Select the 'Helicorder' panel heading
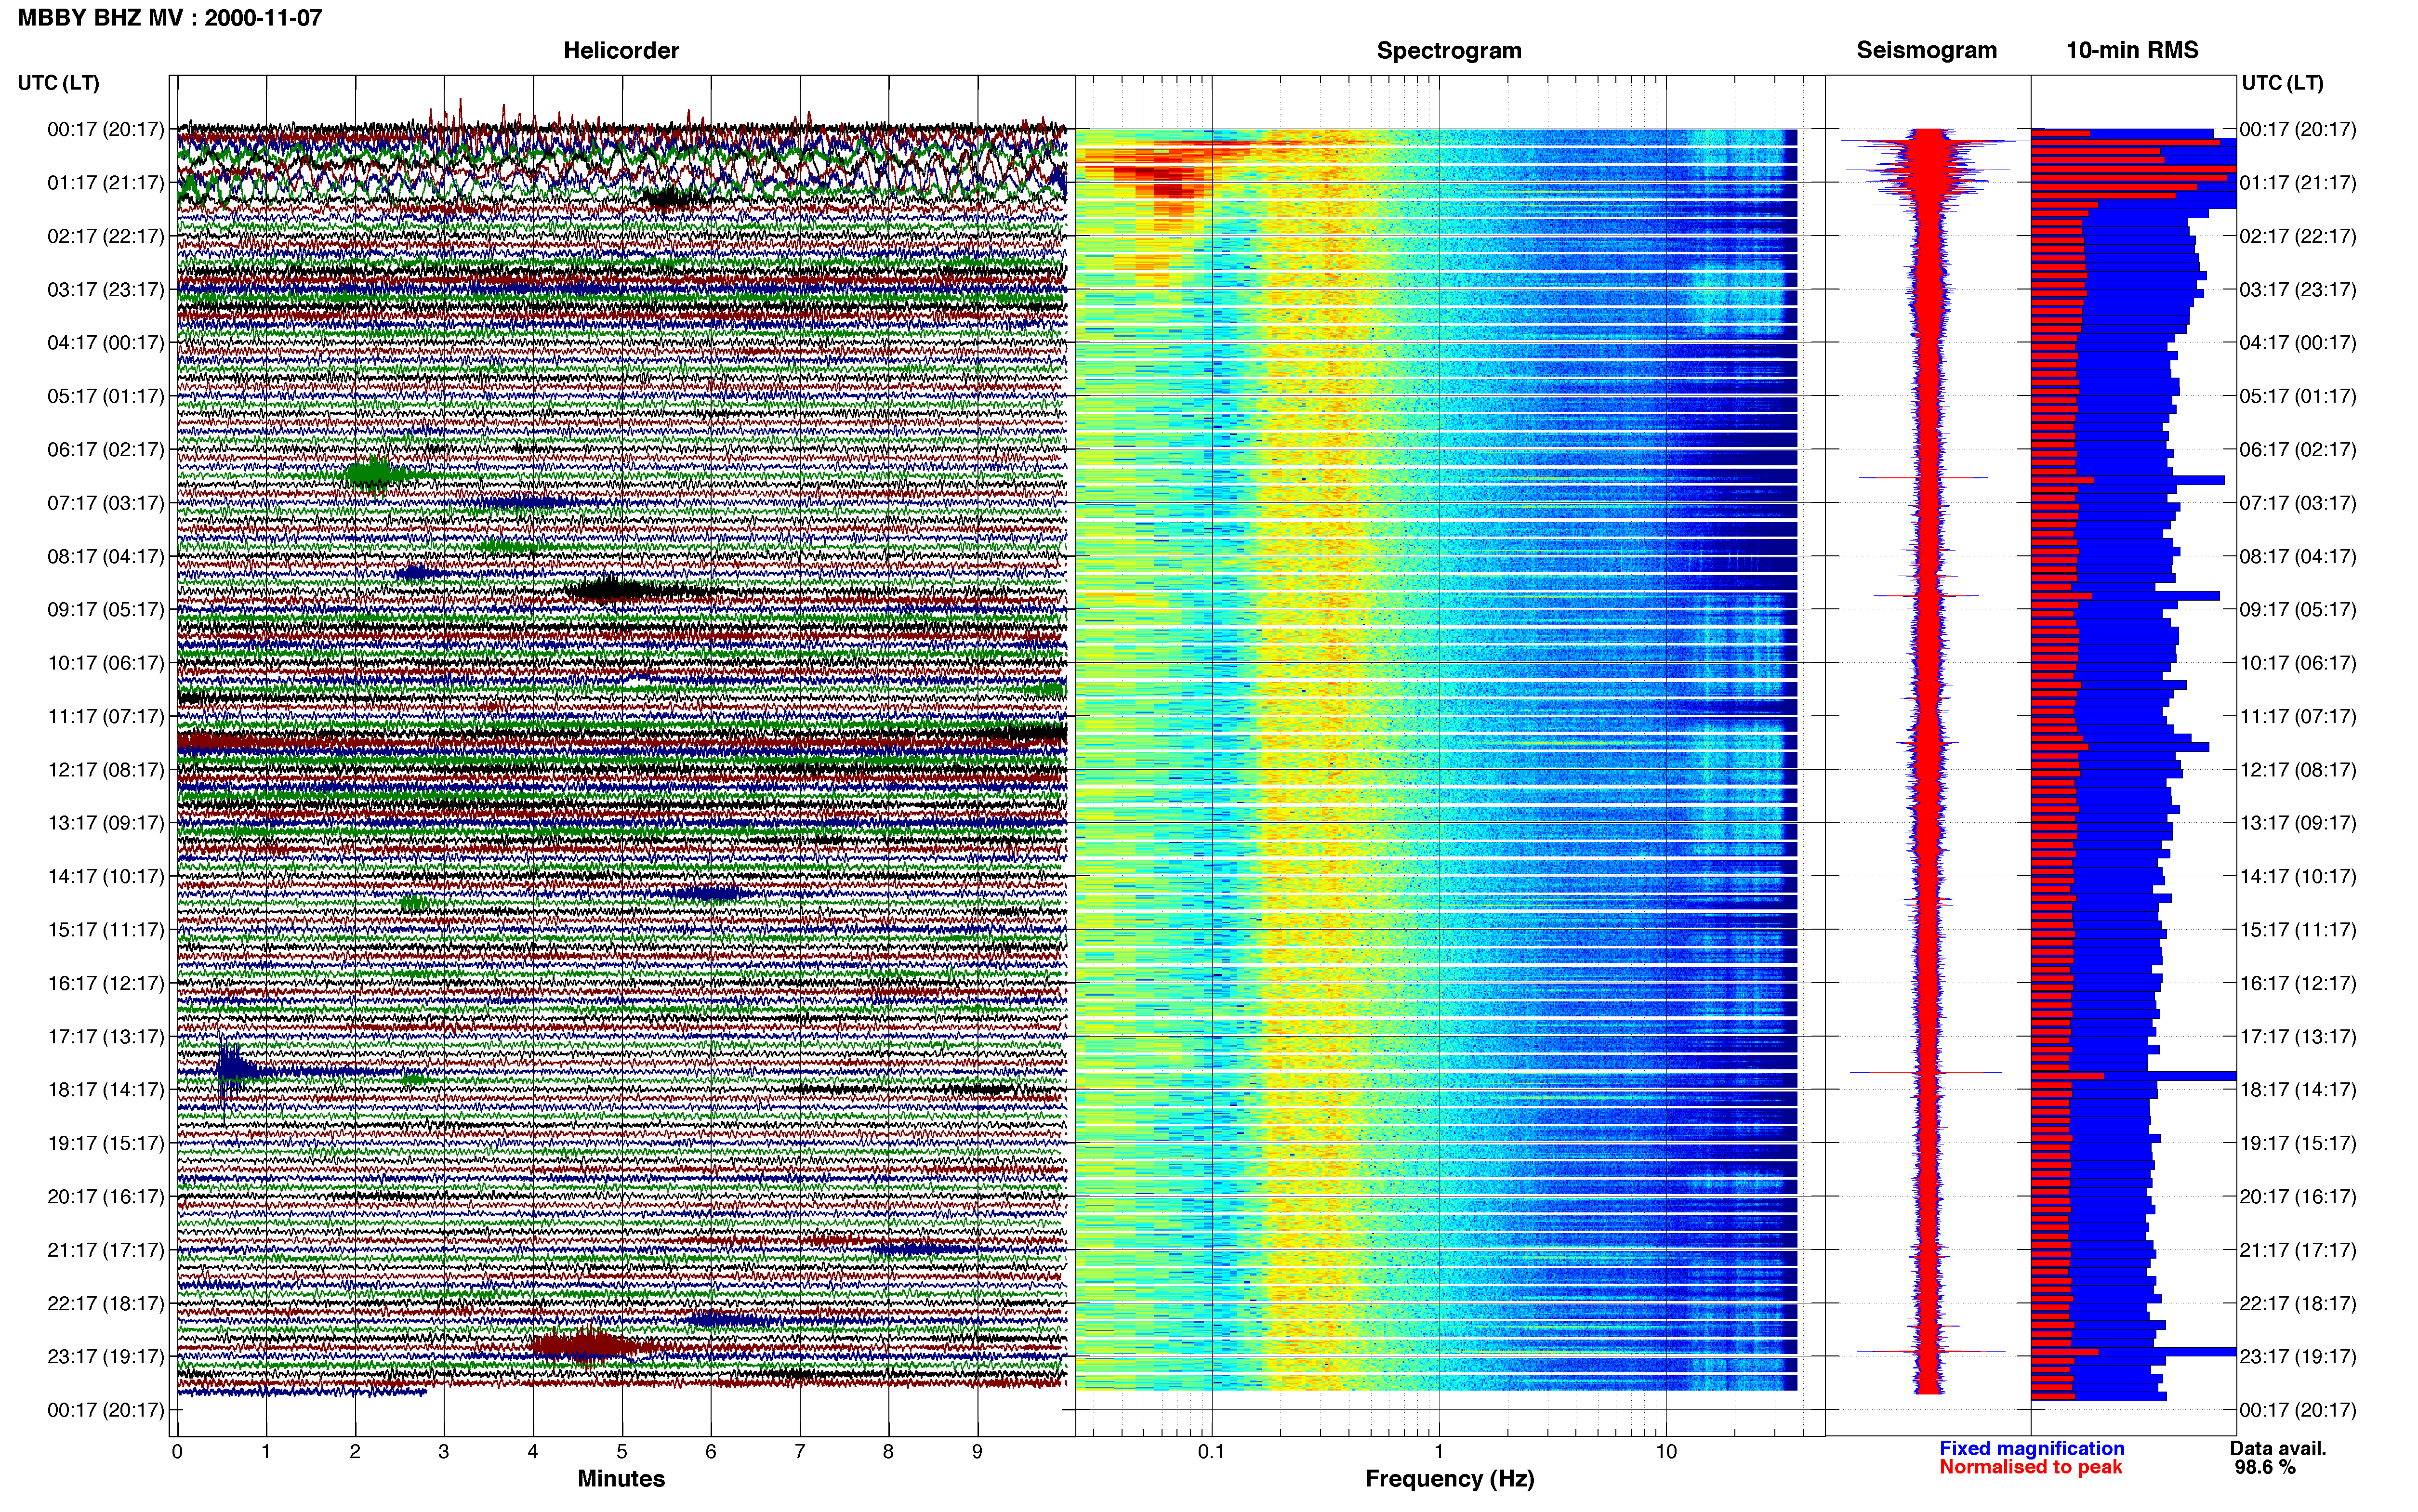The width and height of the screenshot is (2418, 1512). click(x=621, y=50)
